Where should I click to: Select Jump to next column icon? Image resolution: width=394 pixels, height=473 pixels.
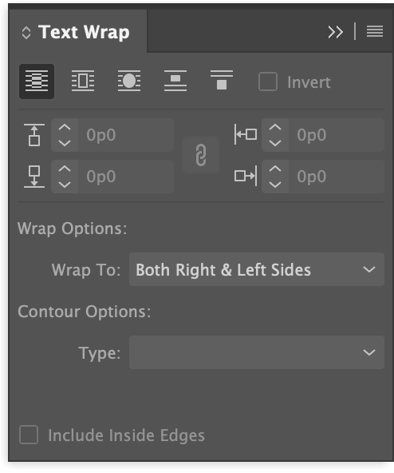point(222,81)
